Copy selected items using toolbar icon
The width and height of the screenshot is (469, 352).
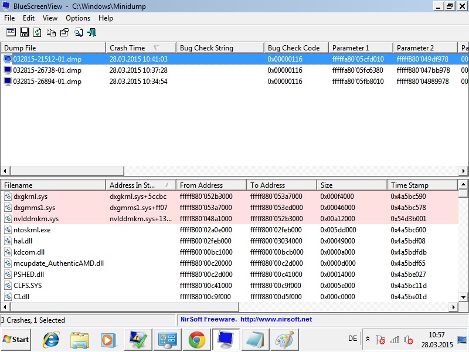tap(51, 32)
